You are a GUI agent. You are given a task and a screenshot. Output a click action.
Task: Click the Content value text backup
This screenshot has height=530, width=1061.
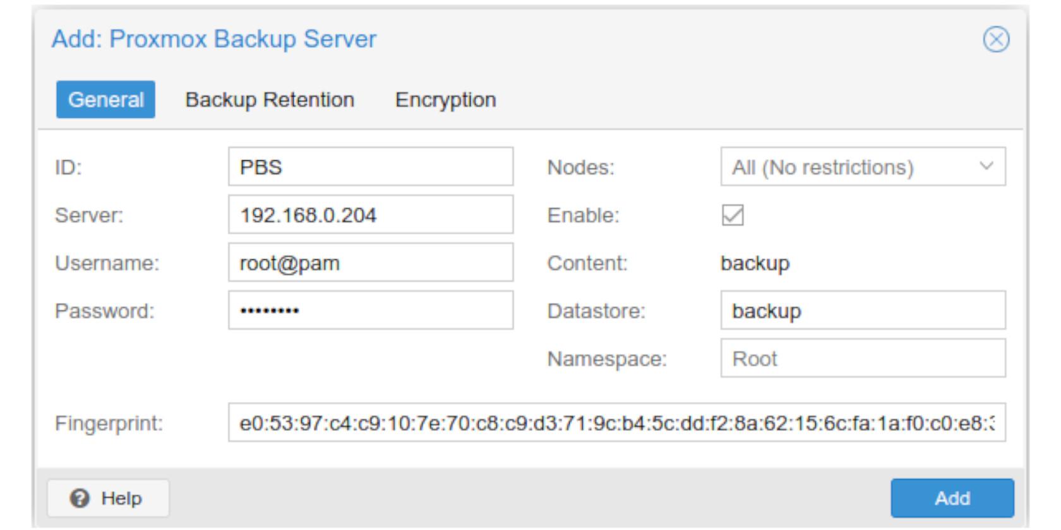[x=755, y=263]
